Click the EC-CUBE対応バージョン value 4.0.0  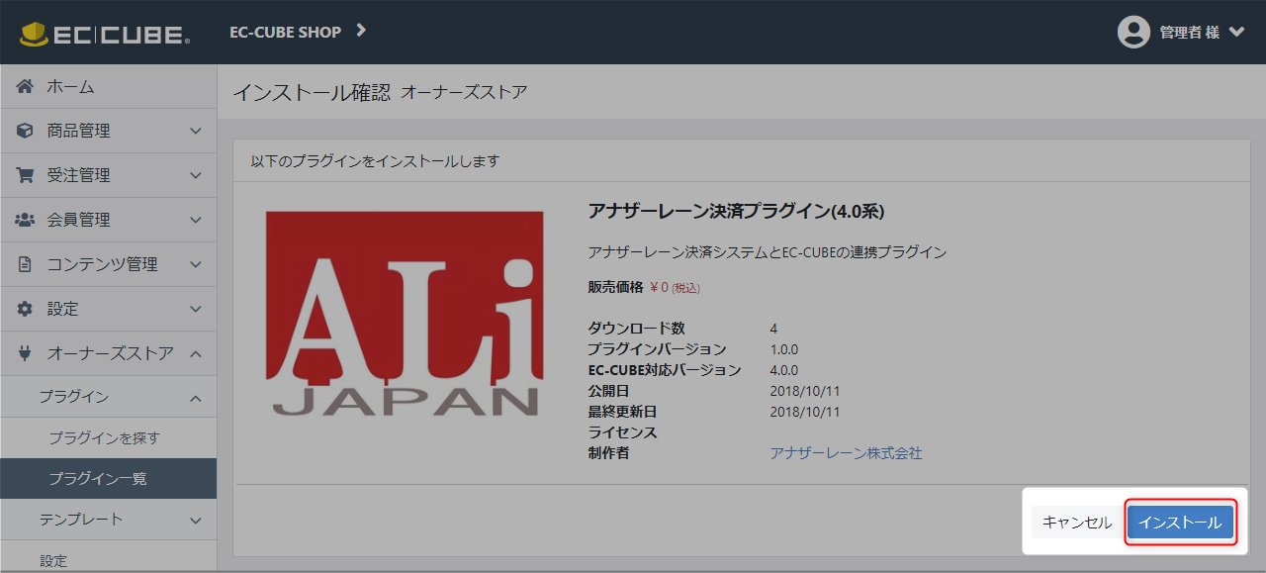click(784, 370)
